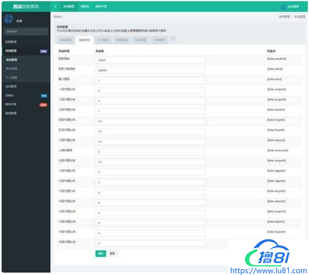Click the 取款限制 value field showing 20000
This screenshot has width=309, height=275.
coord(150,60)
